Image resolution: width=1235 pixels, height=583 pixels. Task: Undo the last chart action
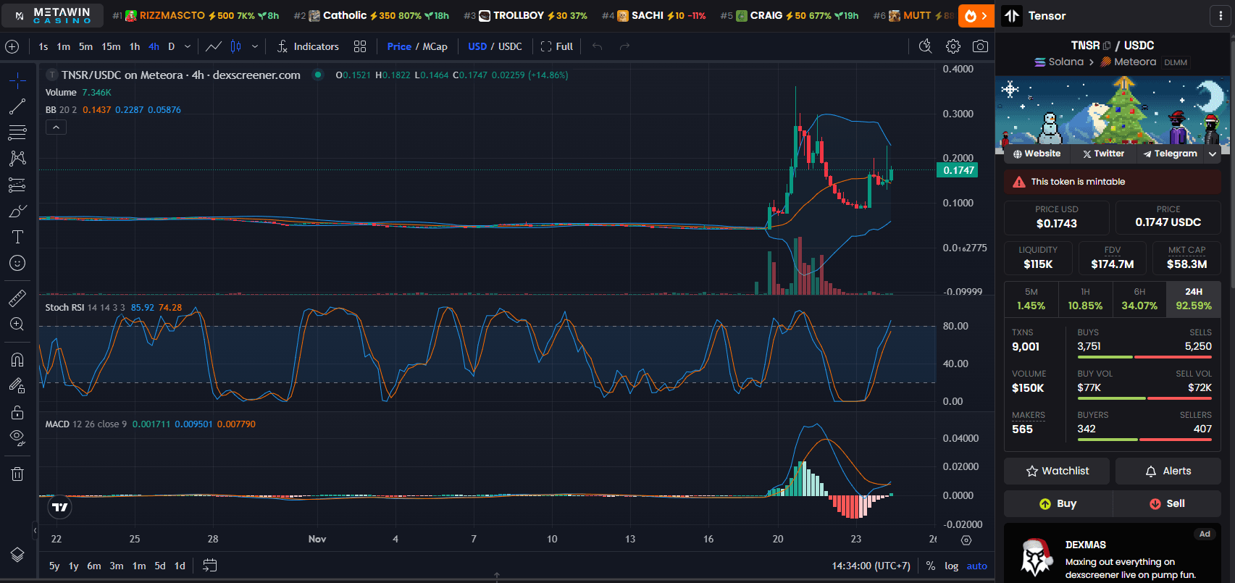(x=597, y=46)
